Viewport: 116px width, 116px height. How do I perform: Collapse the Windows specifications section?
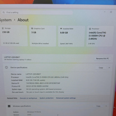coord(106,106)
